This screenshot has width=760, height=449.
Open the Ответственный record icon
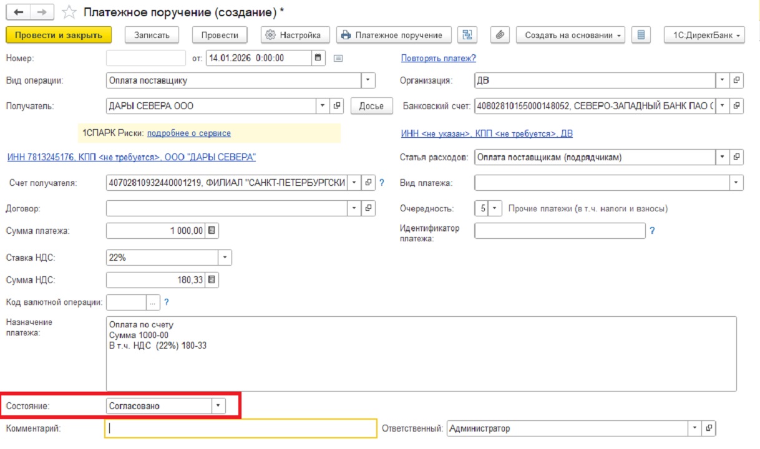(709, 429)
